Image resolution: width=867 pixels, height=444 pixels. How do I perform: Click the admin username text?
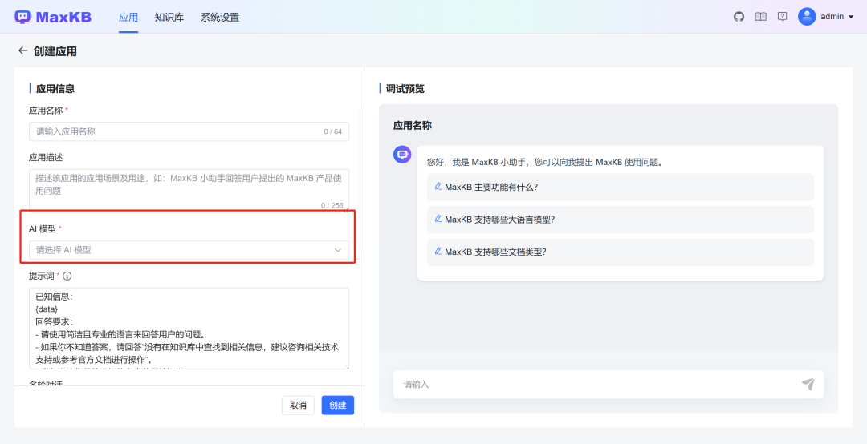click(x=832, y=17)
